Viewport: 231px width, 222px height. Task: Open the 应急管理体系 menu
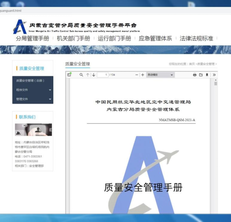(155, 38)
